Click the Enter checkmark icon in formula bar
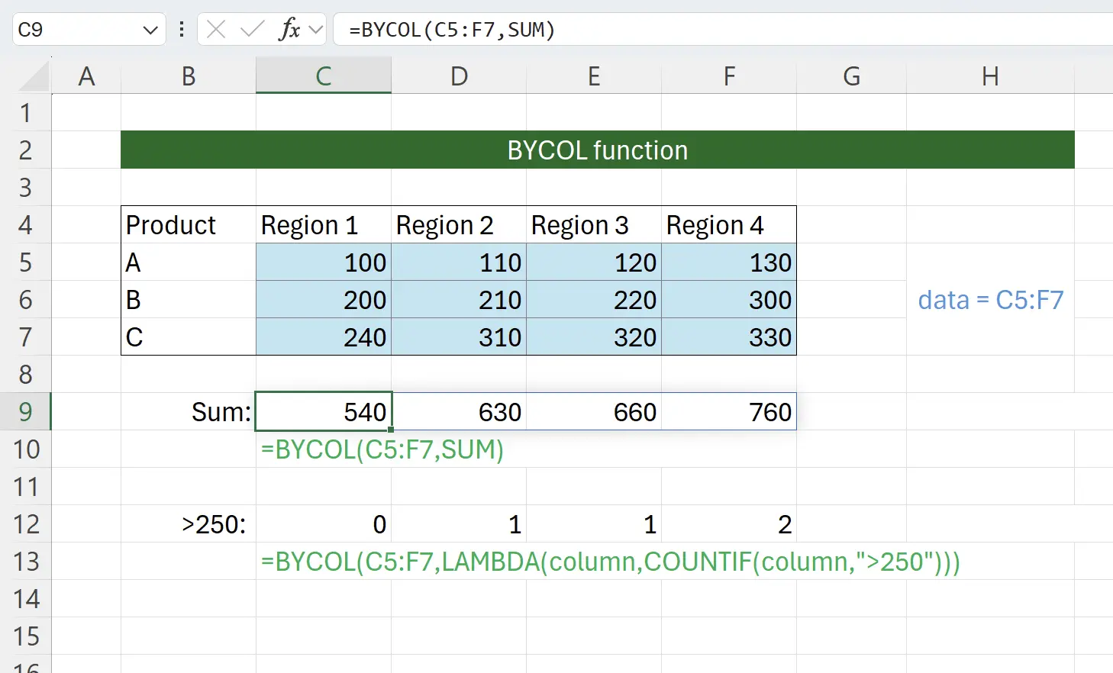The height and width of the screenshot is (673, 1113). tap(251, 30)
